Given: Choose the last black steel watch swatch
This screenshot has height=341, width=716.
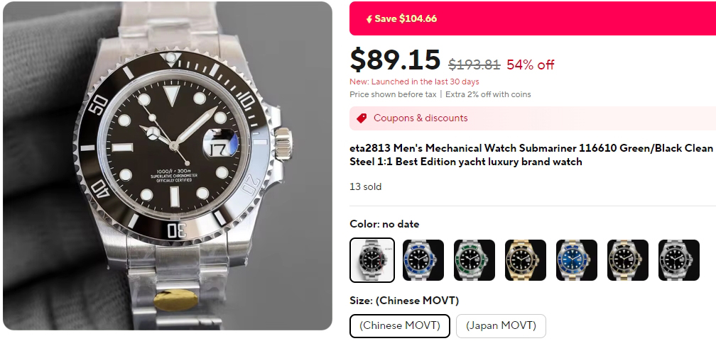Looking at the screenshot, I should (x=679, y=259).
